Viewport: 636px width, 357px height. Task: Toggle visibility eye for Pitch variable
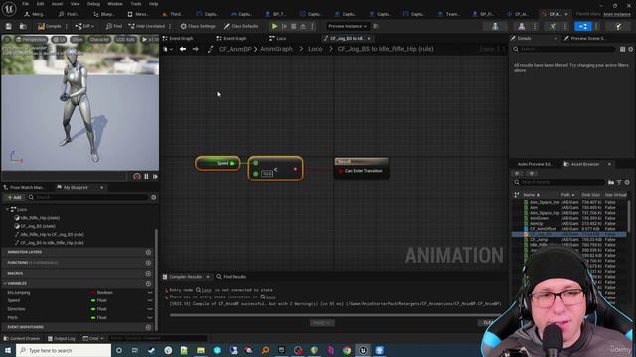click(x=150, y=317)
